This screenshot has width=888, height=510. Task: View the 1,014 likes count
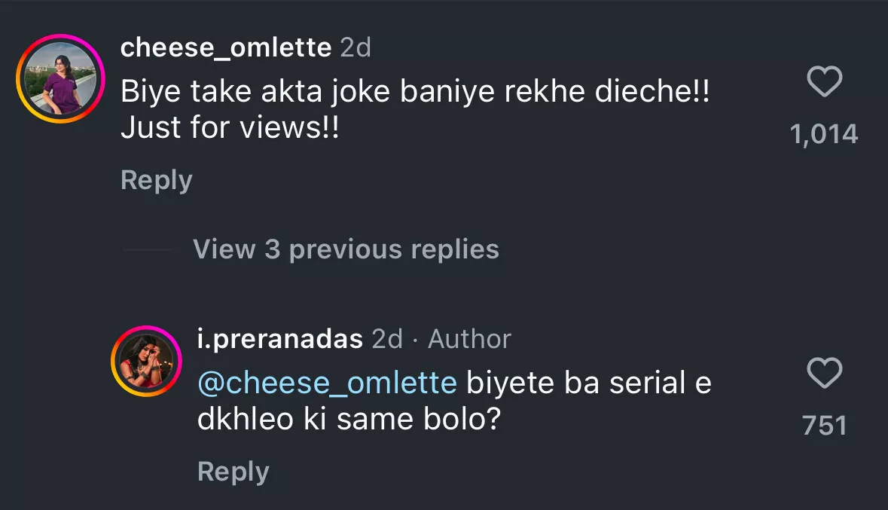pyautogui.click(x=824, y=135)
